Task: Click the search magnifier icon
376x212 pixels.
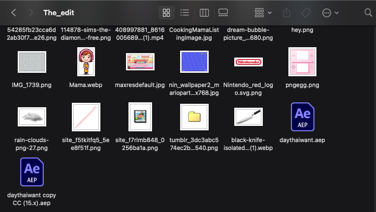Action: [368, 13]
